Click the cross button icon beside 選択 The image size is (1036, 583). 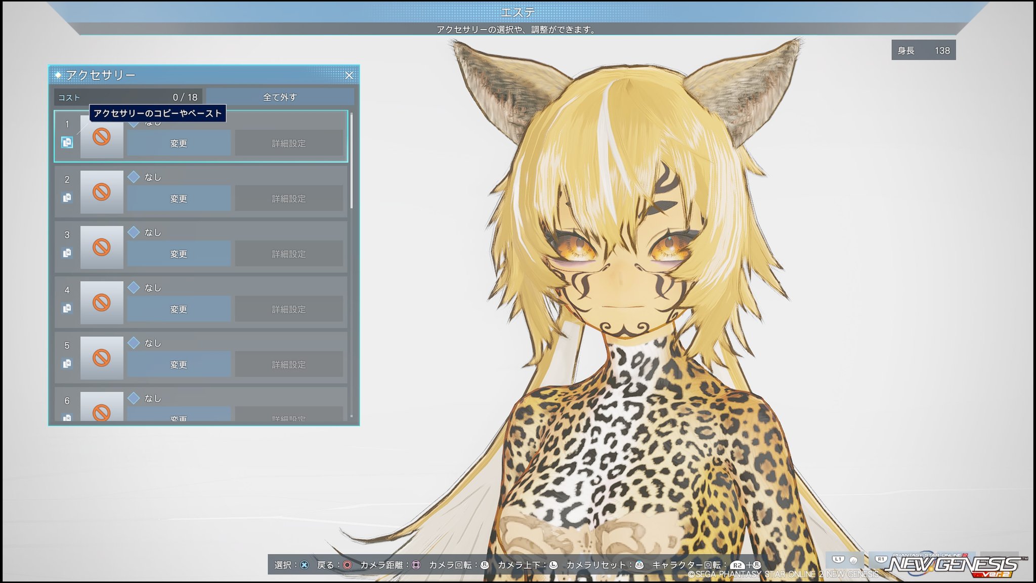click(305, 565)
